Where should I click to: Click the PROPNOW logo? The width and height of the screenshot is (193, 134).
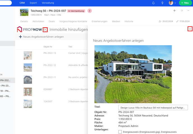click(x=29, y=29)
